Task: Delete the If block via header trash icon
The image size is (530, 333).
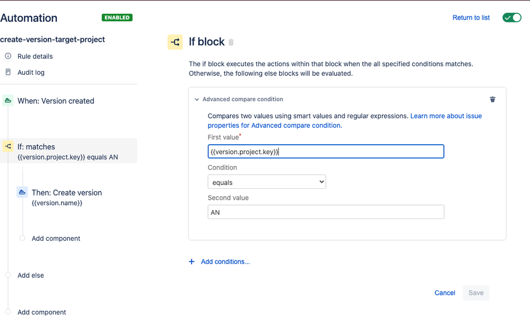Action: coord(231,42)
